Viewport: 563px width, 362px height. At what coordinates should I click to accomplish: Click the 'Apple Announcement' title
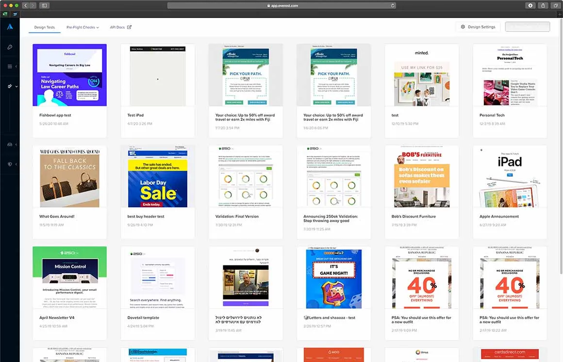point(499,216)
